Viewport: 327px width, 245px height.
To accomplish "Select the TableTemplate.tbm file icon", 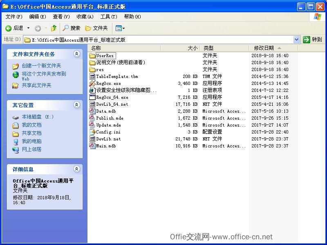I will click(92, 76).
